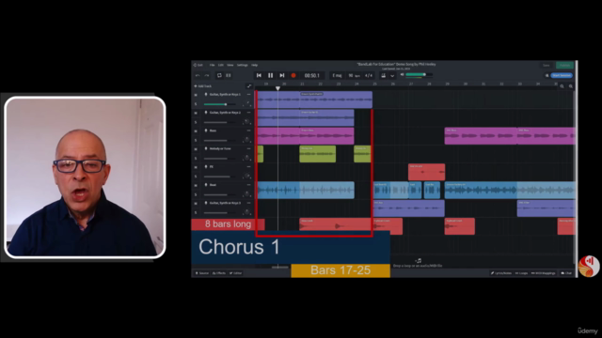602x338 pixels.
Task: Click the playhead marker on the timeline ruler
Action: [277, 88]
